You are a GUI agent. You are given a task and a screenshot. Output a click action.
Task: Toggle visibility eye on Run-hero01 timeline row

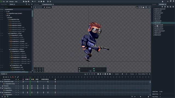(16, 79)
